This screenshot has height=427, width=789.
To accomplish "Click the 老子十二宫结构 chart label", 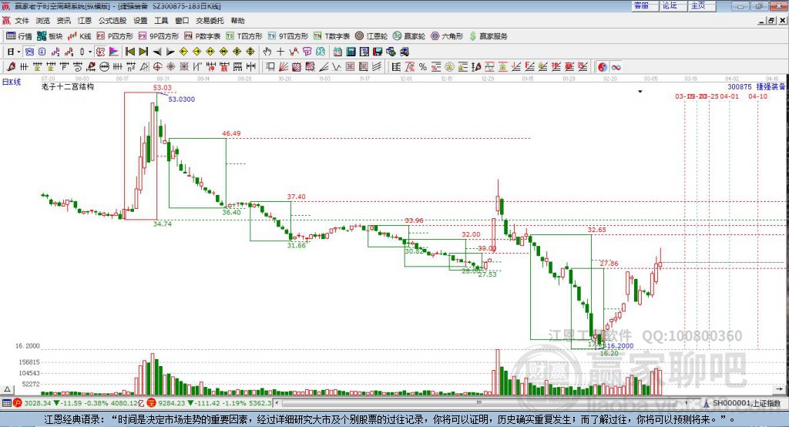I will click(68, 86).
